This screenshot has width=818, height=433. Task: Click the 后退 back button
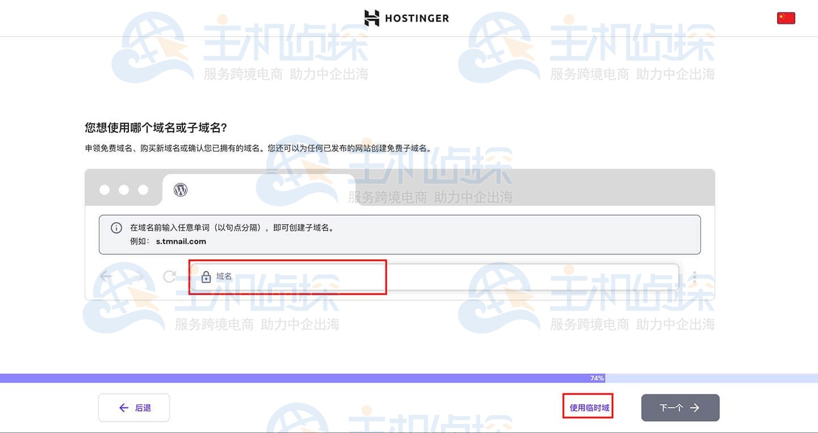133,407
